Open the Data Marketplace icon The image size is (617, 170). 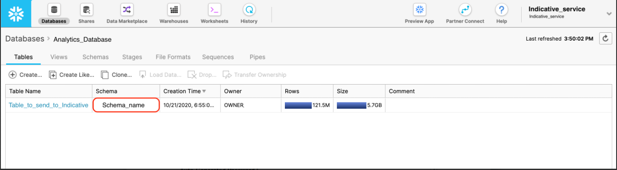[x=127, y=10]
